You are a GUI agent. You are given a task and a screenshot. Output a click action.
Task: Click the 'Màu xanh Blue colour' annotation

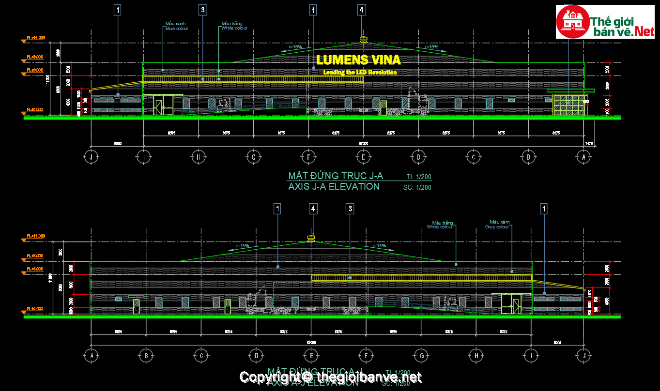point(176,26)
